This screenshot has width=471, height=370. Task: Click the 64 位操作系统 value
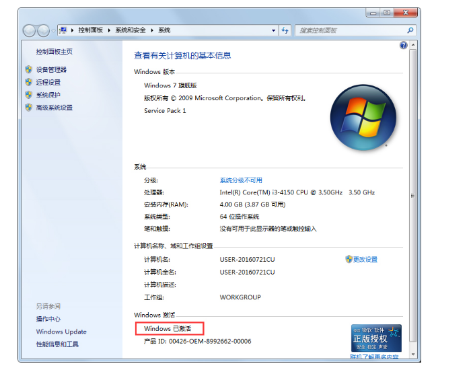[240, 217]
